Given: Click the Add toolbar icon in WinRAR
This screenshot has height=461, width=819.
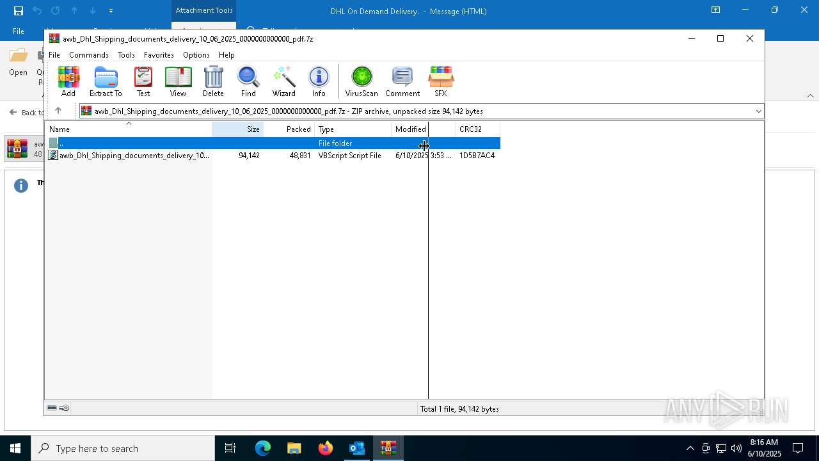Looking at the screenshot, I should [x=68, y=81].
